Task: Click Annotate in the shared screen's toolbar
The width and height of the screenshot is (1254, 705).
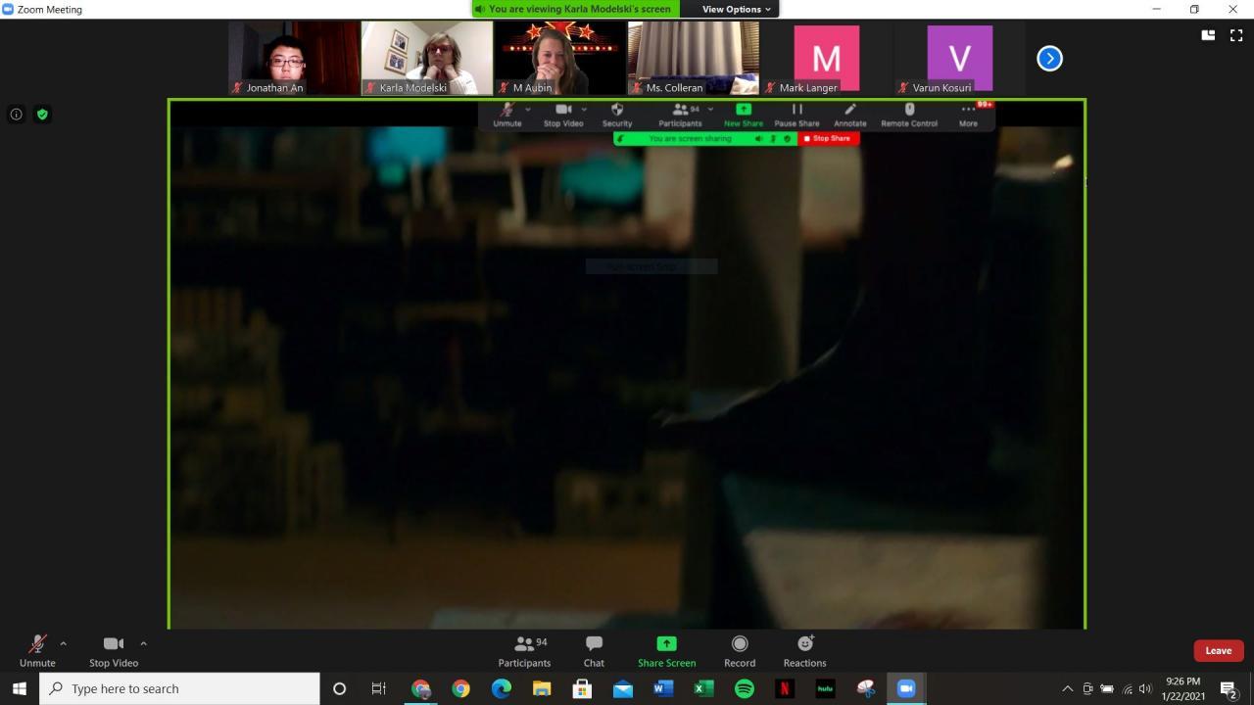Action: [x=849, y=115]
